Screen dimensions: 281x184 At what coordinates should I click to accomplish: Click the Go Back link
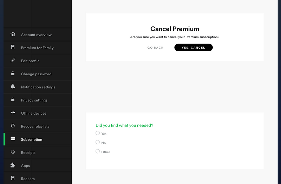[x=155, y=48]
